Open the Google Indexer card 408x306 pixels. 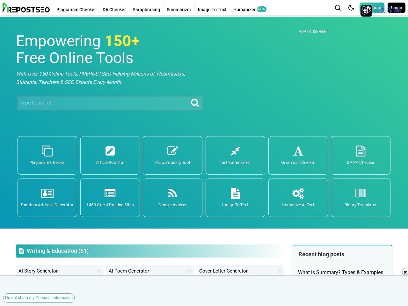tap(172, 198)
